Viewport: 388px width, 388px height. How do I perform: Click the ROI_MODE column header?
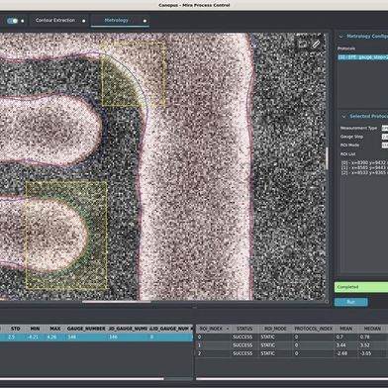tap(275, 329)
